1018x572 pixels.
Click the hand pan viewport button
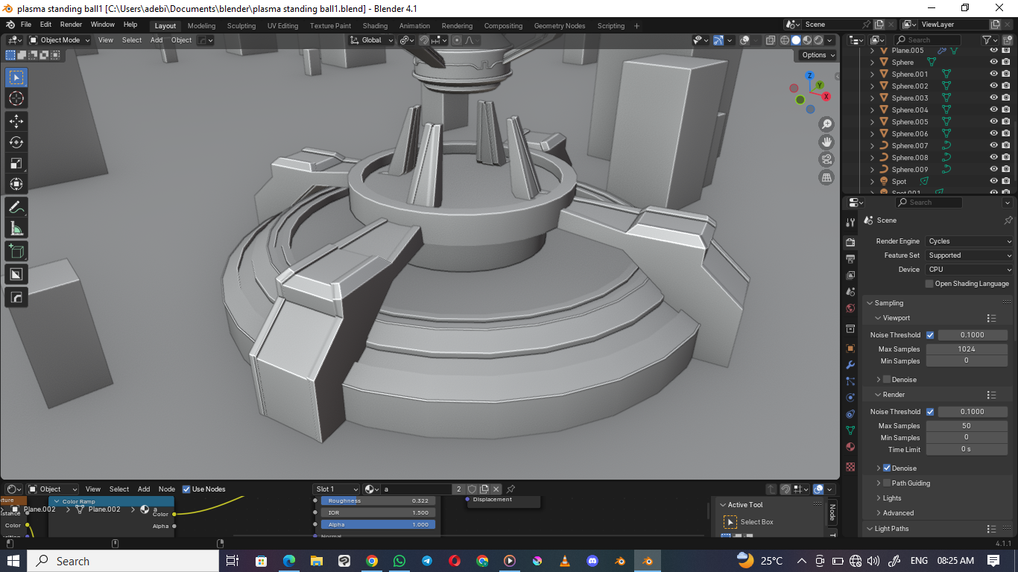(826, 142)
